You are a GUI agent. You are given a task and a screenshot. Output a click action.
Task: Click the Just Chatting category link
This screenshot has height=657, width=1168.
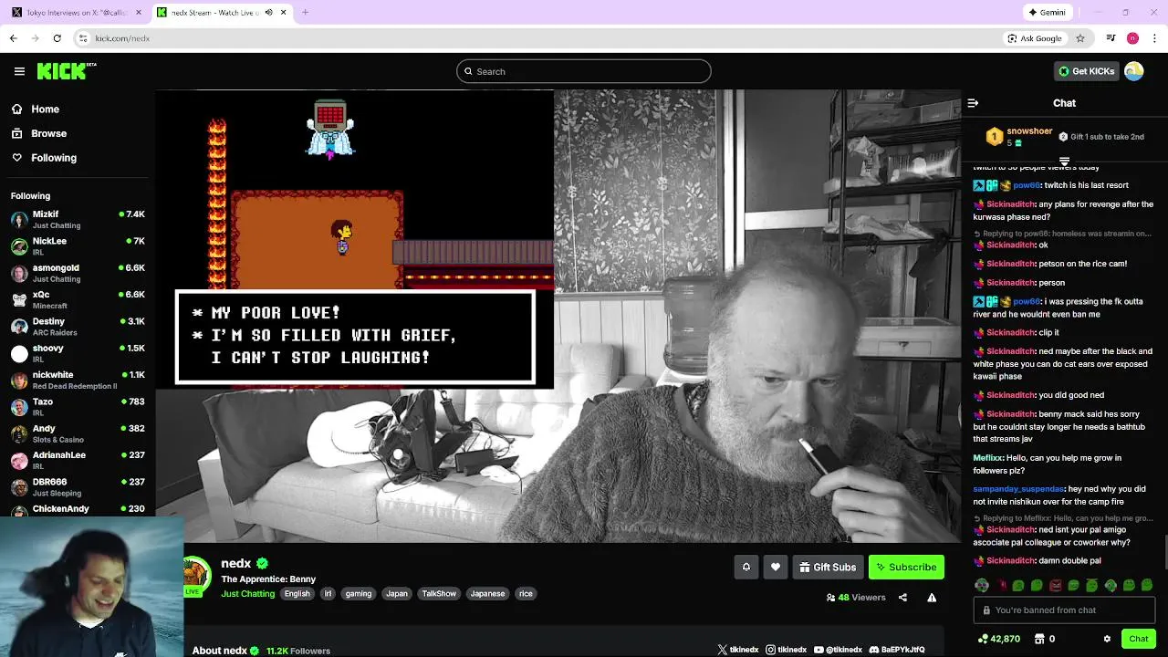tap(247, 594)
